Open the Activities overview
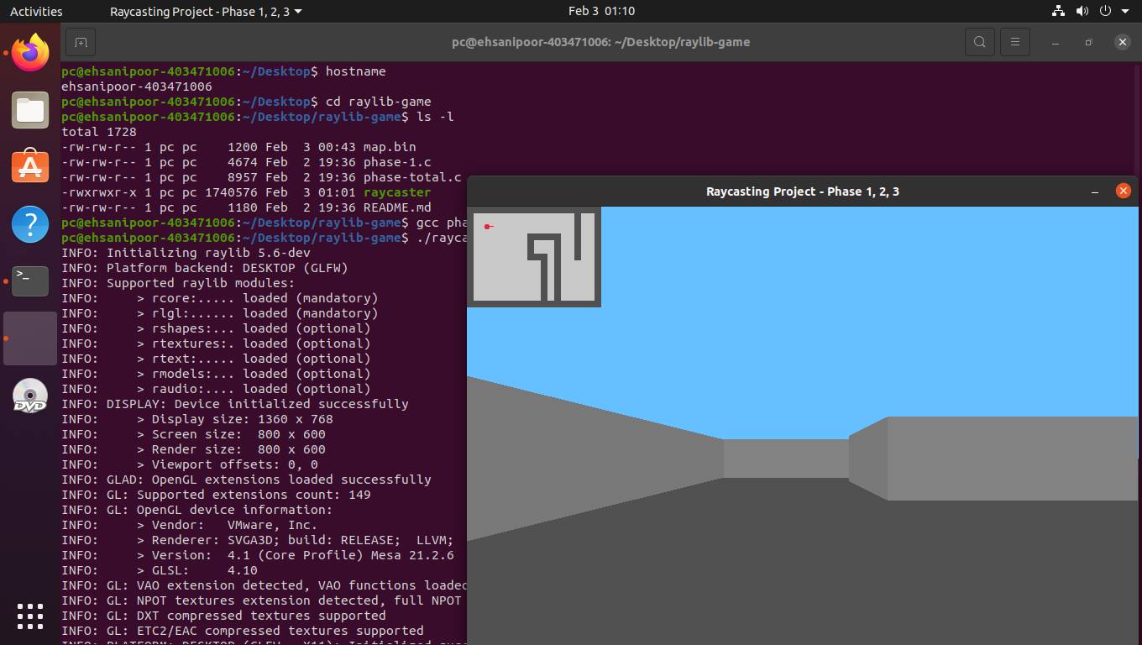This screenshot has width=1142, height=645. click(x=36, y=11)
